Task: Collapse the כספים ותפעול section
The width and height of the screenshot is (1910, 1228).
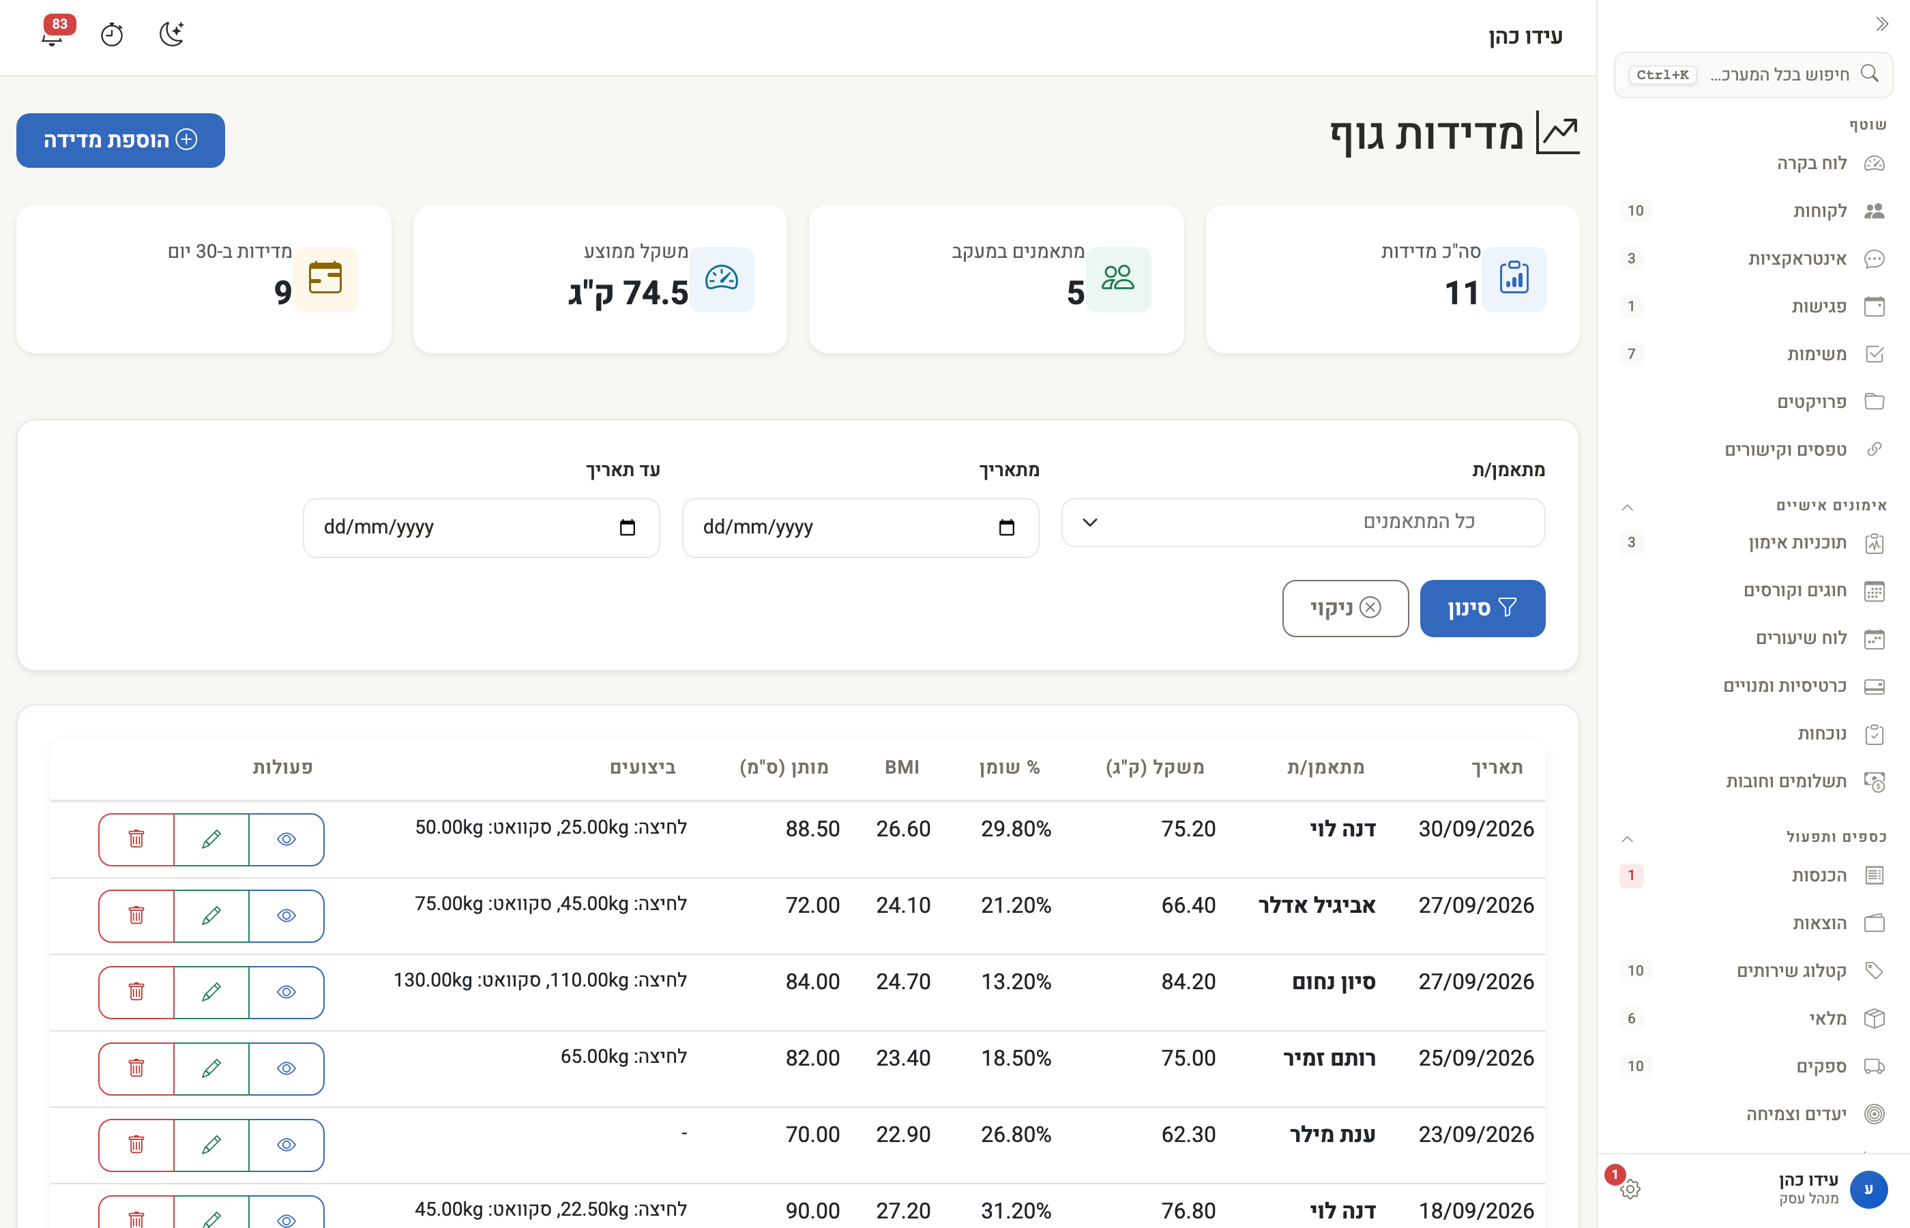Action: tap(1627, 838)
